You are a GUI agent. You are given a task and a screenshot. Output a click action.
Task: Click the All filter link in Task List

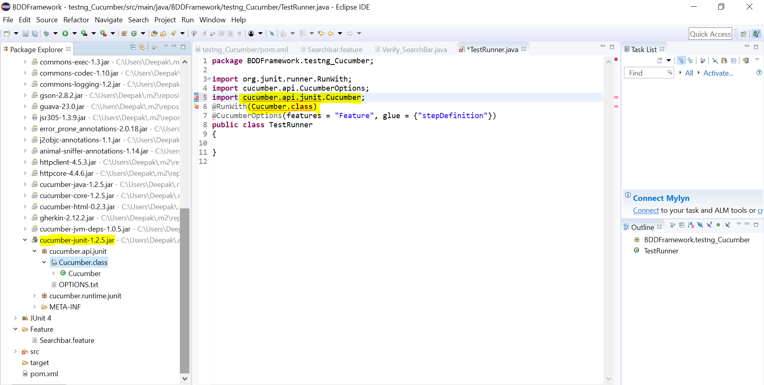(689, 73)
